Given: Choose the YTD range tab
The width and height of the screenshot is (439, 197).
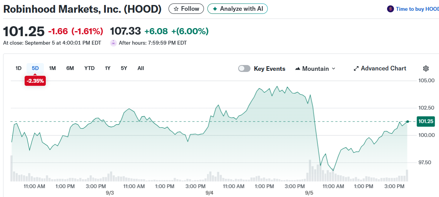Looking at the screenshot, I should (x=89, y=68).
